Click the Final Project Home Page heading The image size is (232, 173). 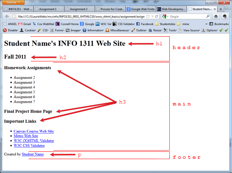point(28,111)
